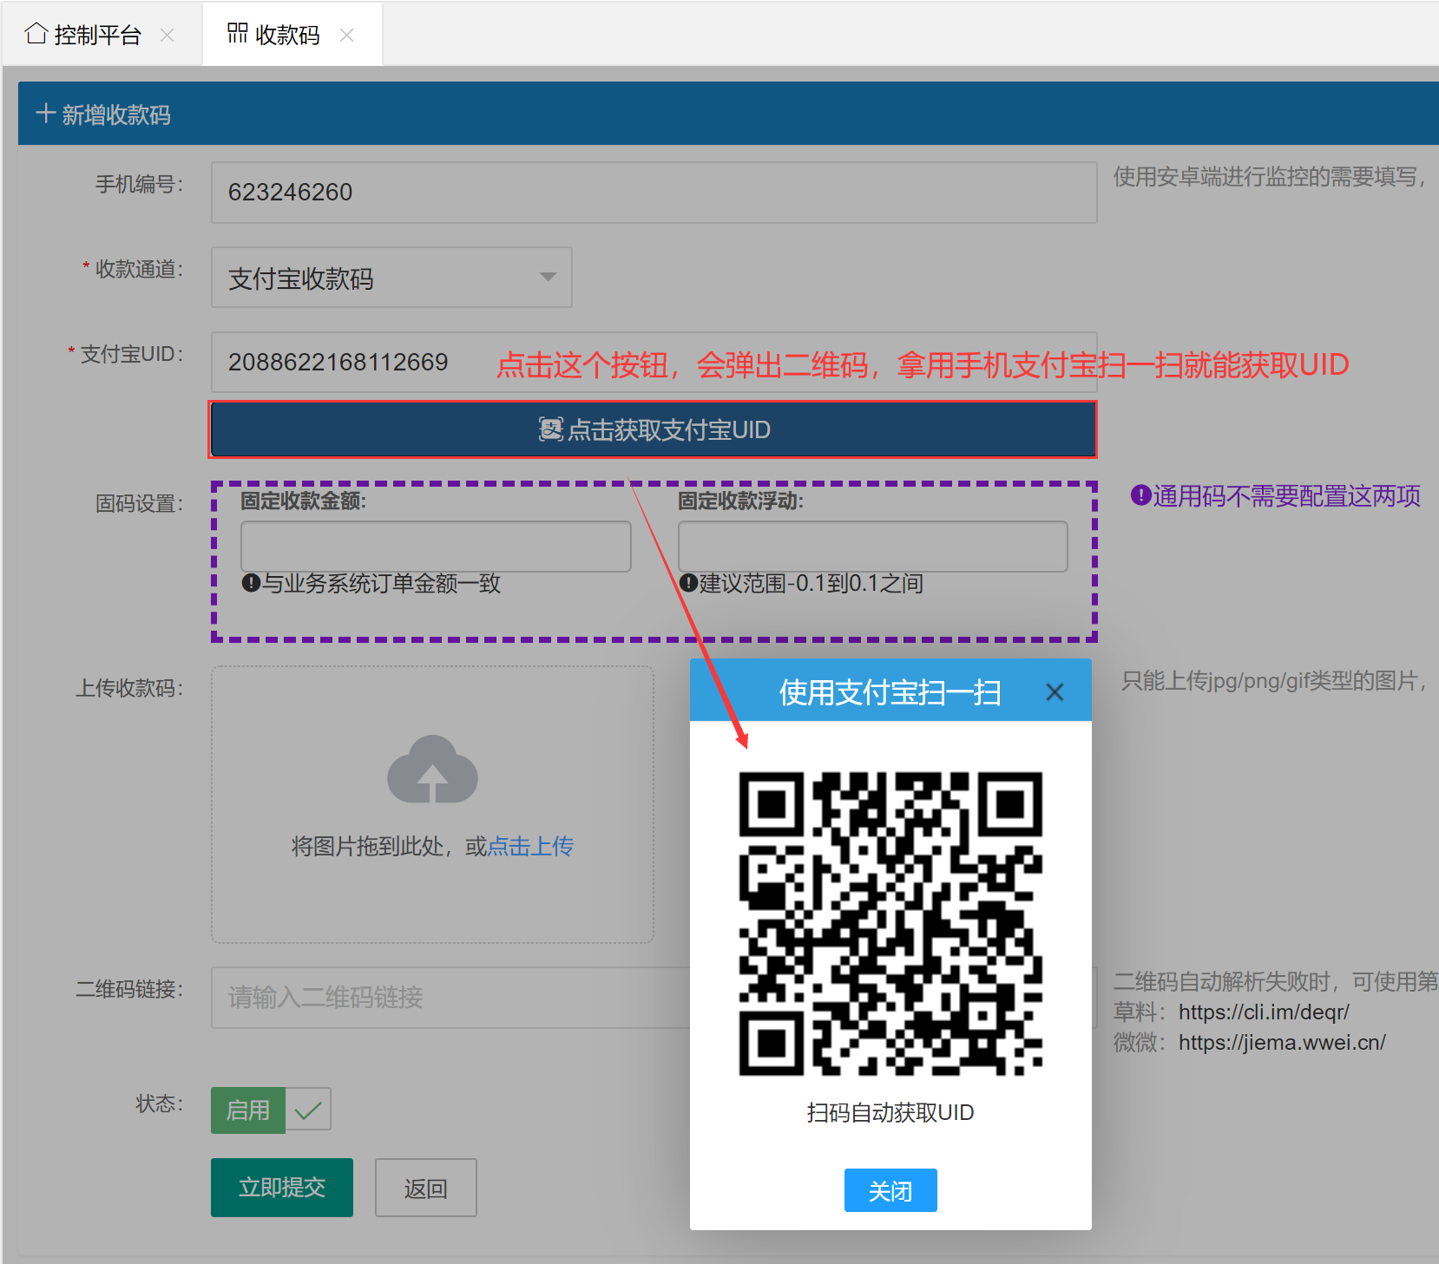Close the 收款码 tab
The width and height of the screenshot is (1439, 1264).
(x=347, y=36)
